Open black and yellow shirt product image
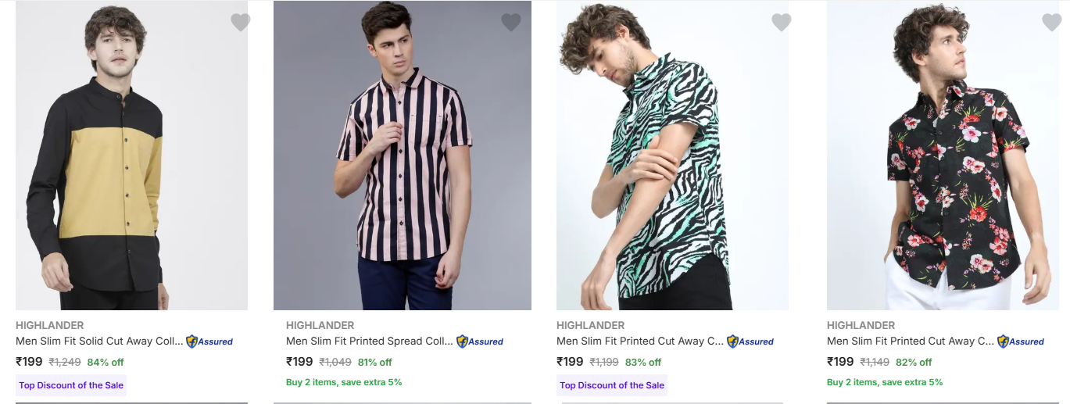The width and height of the screenshot is (1070, 404). 131,156
